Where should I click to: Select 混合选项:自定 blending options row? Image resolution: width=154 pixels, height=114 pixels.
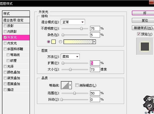click(x=16, y=20)
